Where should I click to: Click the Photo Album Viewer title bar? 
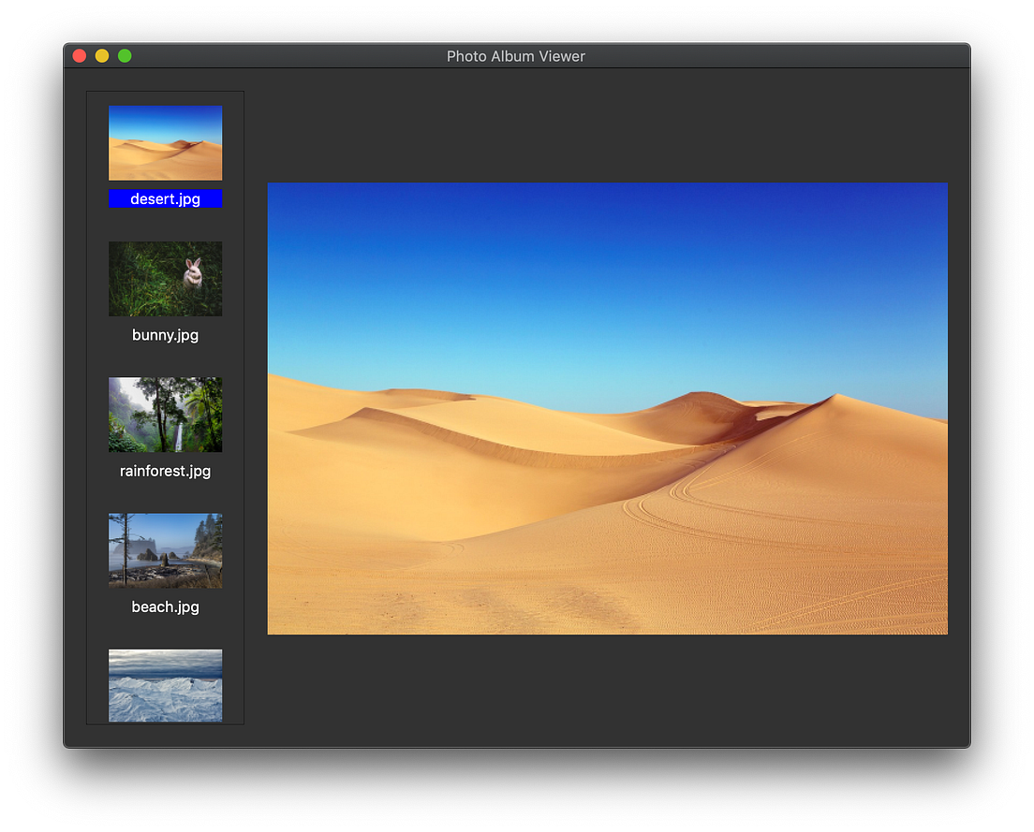click(516, 55)
